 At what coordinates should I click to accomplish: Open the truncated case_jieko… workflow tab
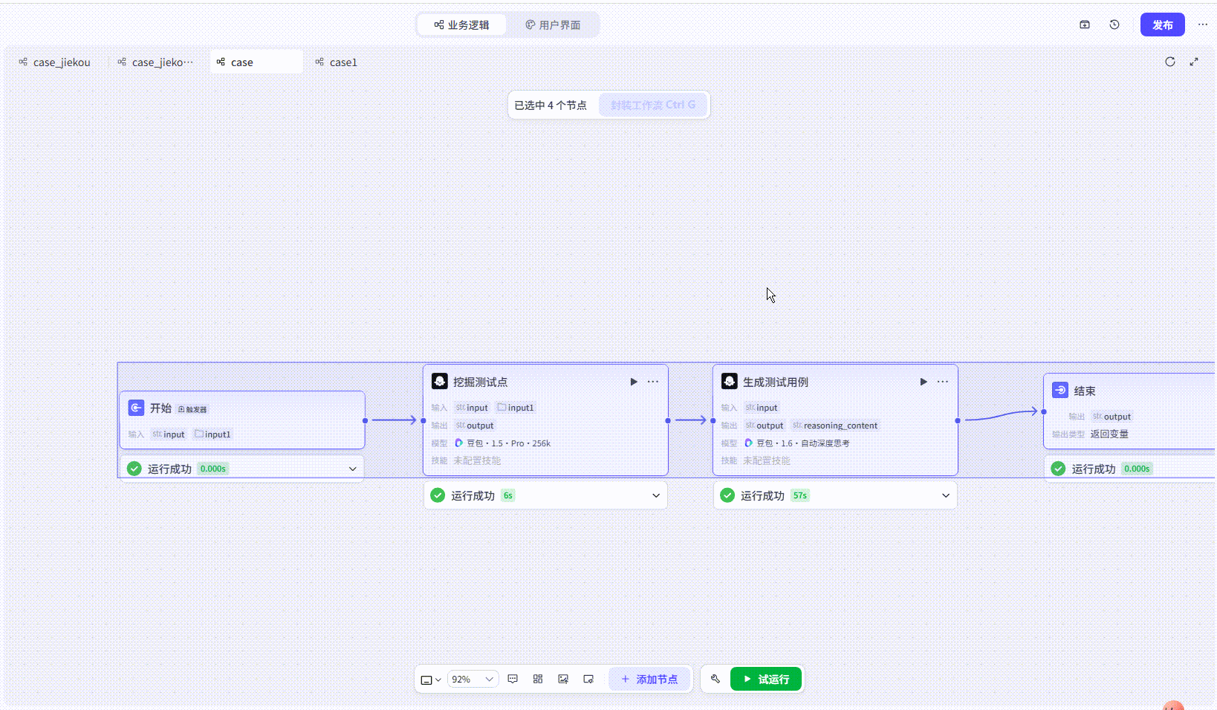pyautogui.click(x=155, y=62)
